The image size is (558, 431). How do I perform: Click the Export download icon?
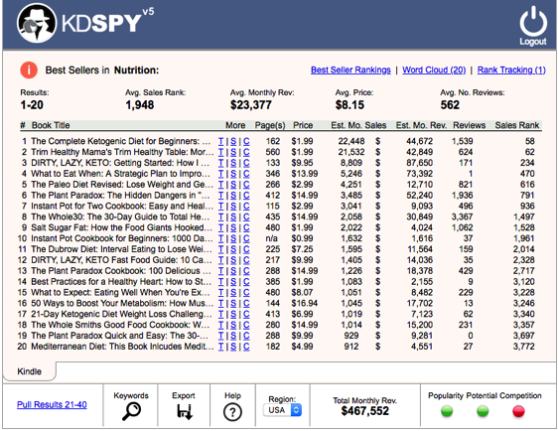(x=185, y=412)
